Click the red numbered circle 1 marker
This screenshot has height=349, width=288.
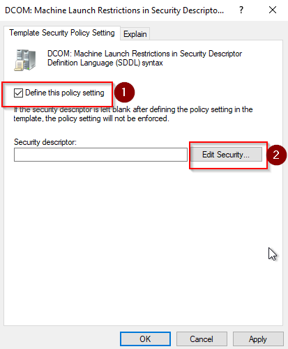coord(124,92)
